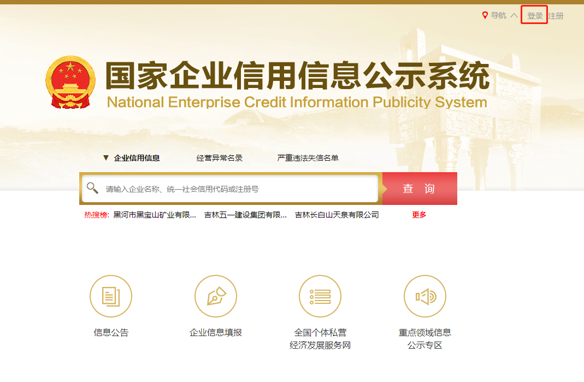Screen dimensions: 584x382
Task: Expand 更多 to see more hot searches
Action: point(418,214)
